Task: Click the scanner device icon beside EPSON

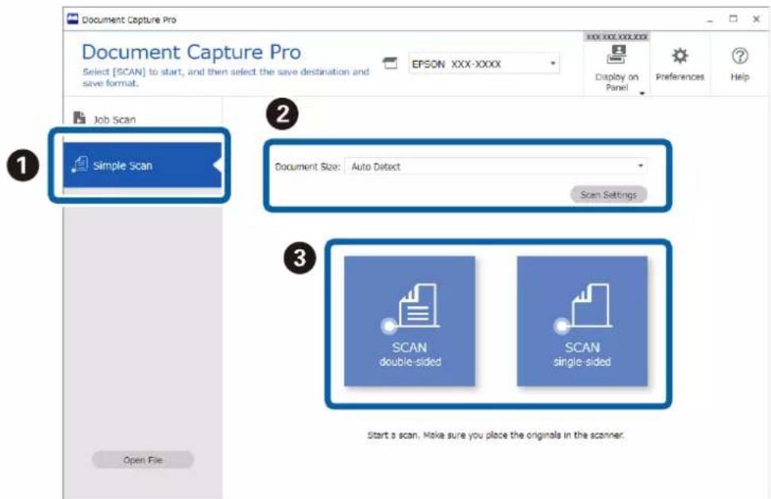Action: pyautogui.click(x=390, y=63)
